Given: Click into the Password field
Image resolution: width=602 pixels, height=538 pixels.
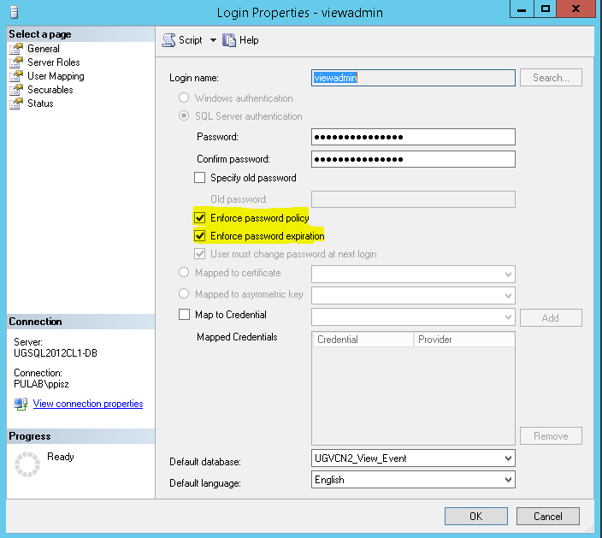Looking at the screenshot, I should pos(413,137).
